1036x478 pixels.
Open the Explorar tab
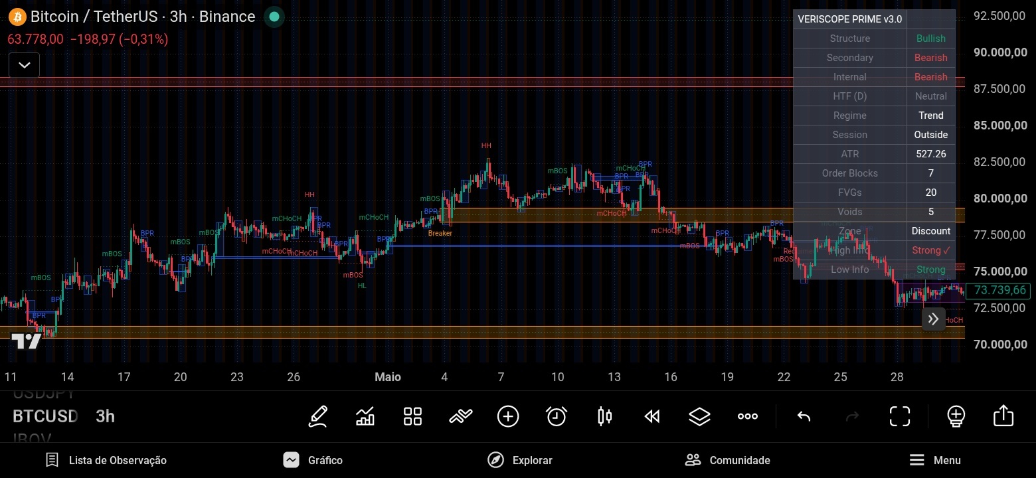point(519,460)
